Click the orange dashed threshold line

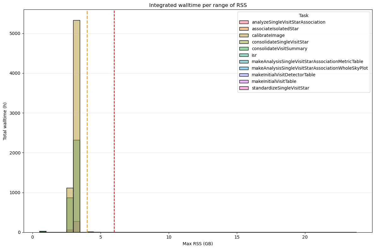click(87, 126)
